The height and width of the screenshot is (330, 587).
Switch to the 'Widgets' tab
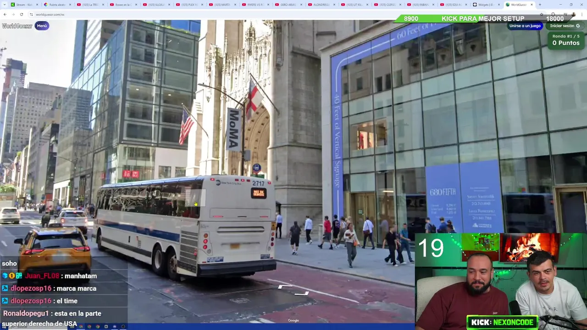point(486,5)
